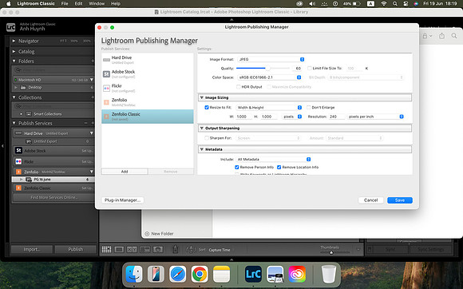Open Plug-in Manager button
Screen dimensions: 463x289
click(x=123, y=200)
